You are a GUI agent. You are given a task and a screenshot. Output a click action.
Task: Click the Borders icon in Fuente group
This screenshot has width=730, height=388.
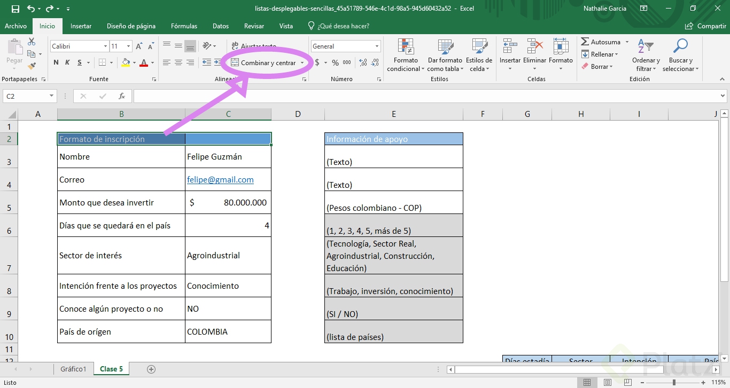(x=103, y=62)
